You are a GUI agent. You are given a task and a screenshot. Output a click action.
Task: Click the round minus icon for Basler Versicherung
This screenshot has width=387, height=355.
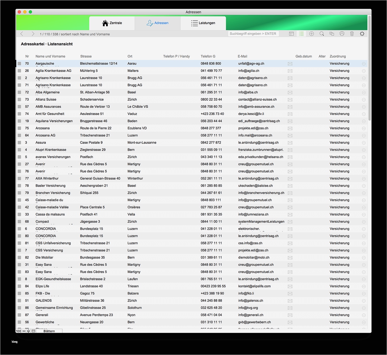pyautogui.click(x=364, y=186)
